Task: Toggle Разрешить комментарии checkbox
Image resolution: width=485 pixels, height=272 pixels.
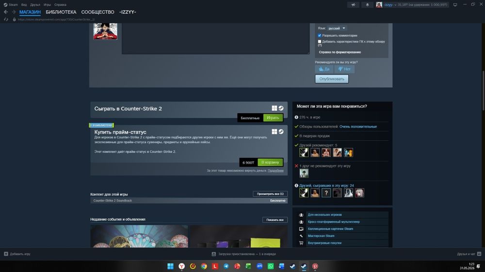Action: point(320,35)
